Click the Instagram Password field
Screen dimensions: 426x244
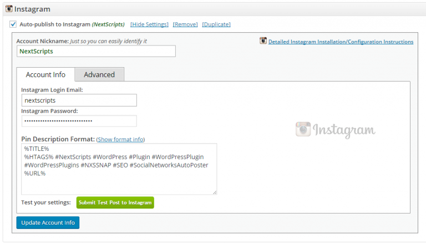coord(79,121)
